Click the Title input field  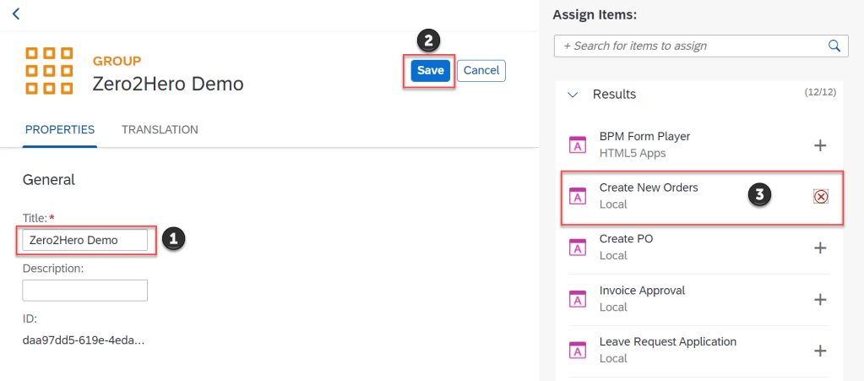pyautogui.click(x=84, y=240)
